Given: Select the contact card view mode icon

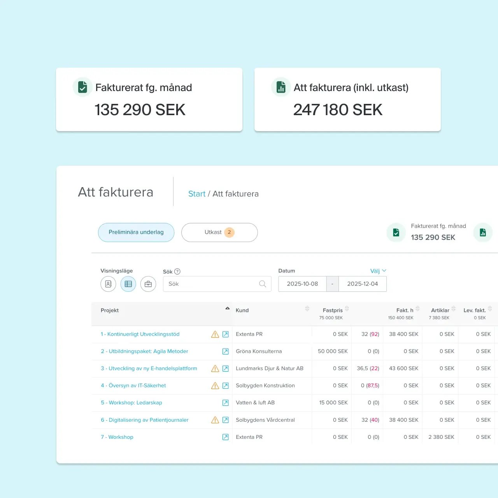Looking at the screenshot, I should tap(108, 284).
